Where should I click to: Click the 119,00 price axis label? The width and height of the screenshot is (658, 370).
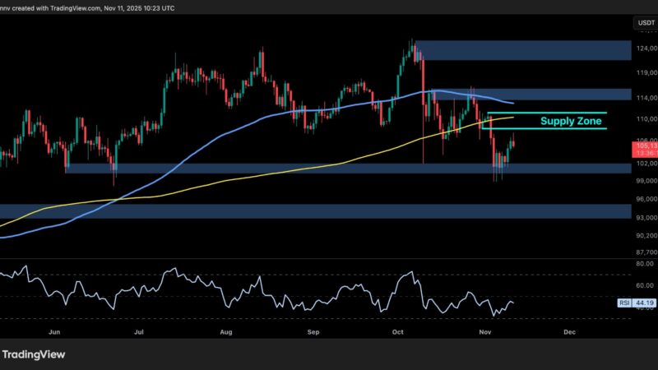tap(646, 72)
